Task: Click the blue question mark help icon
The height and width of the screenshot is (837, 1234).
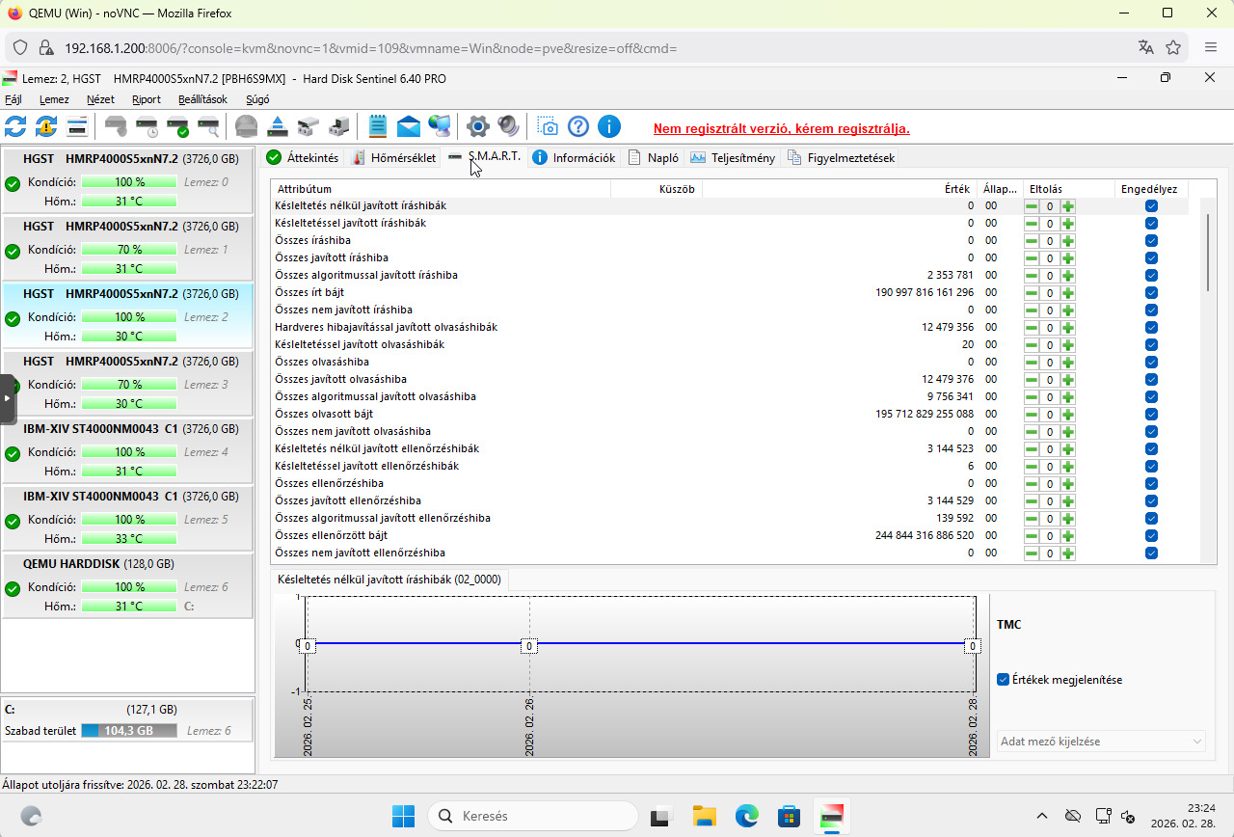Action: click(x=578, y=126)
